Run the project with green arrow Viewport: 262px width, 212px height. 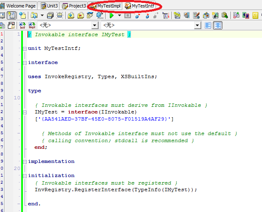(x=111, y=15)
